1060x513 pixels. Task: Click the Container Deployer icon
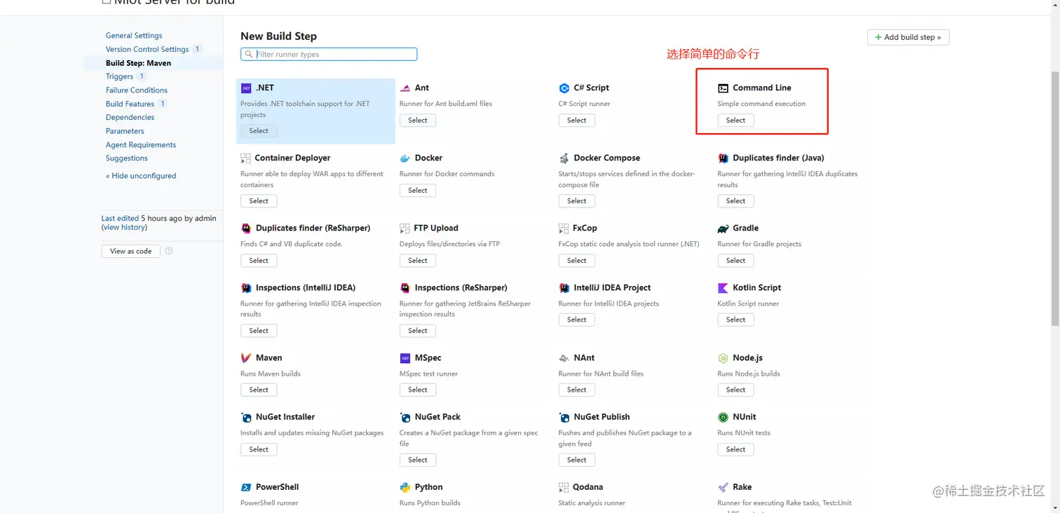coord(245,158)
